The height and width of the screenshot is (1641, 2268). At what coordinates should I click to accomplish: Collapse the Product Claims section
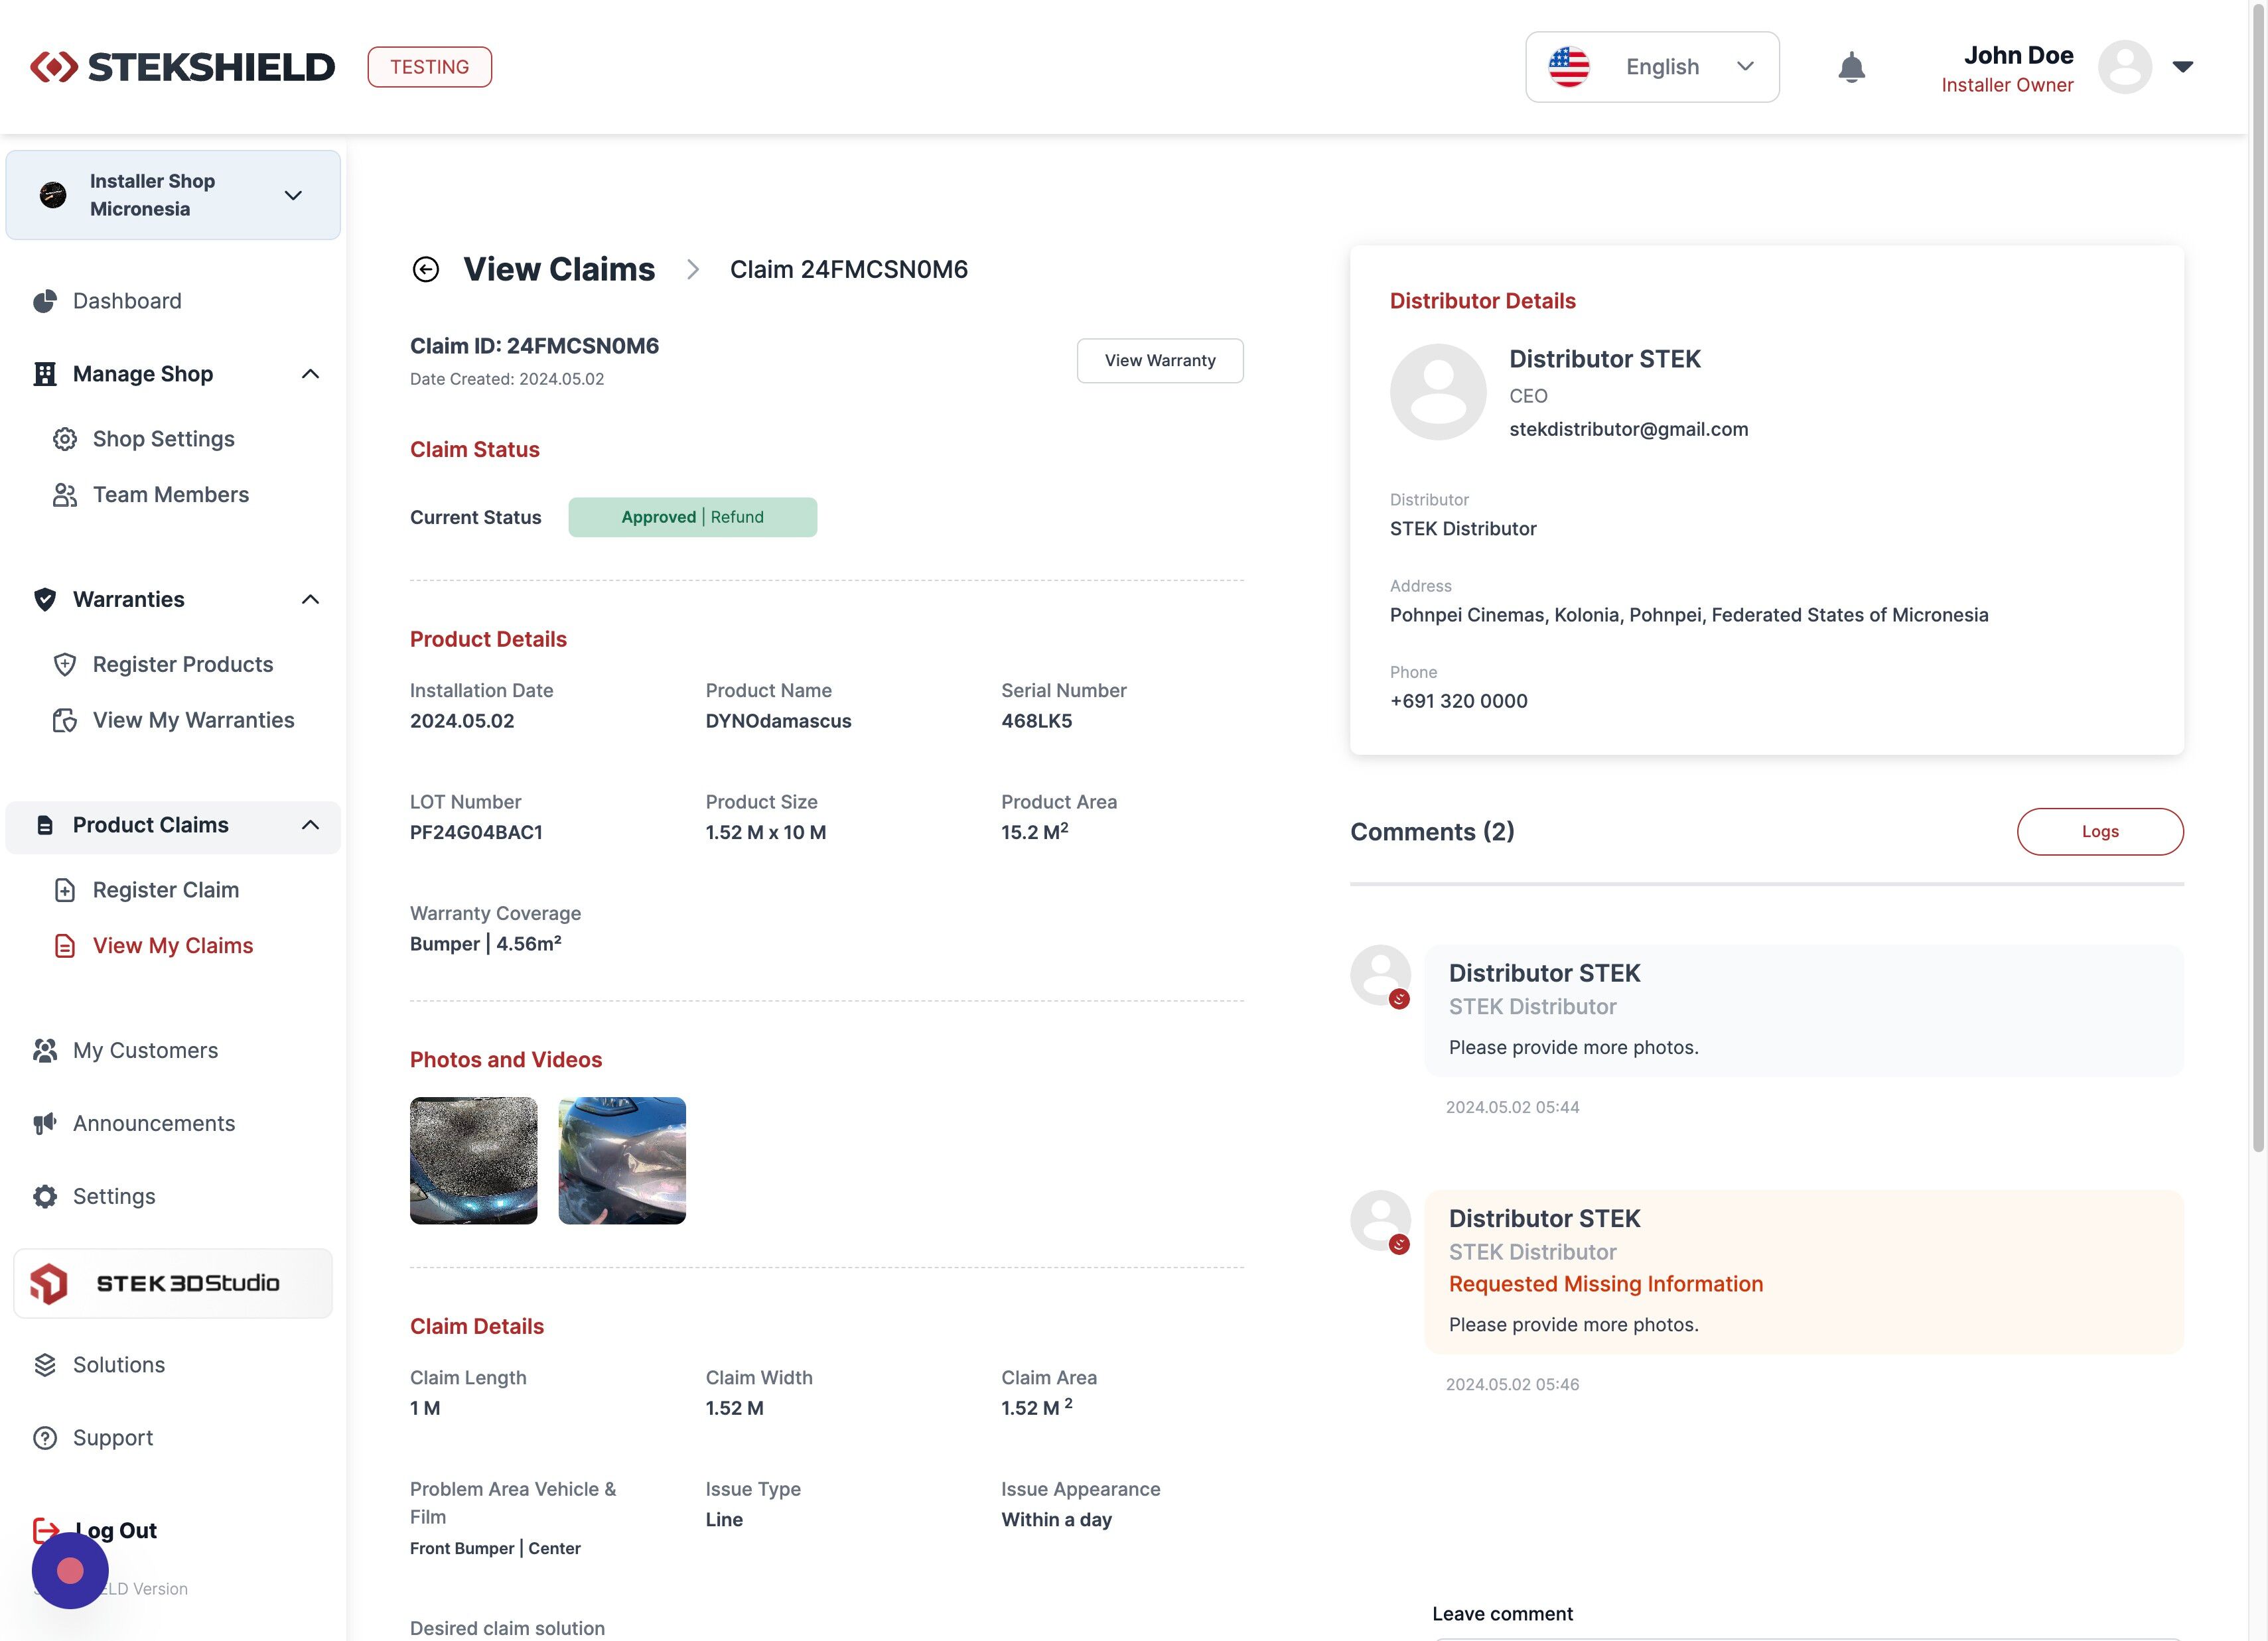click(310, 826)
